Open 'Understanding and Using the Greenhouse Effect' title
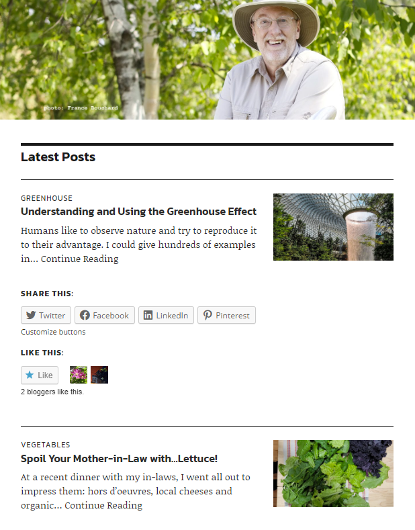 tap(138, 211)
